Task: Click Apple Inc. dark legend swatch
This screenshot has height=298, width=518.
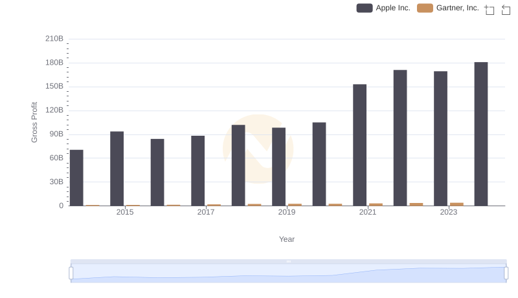Action: pos(365,8)
